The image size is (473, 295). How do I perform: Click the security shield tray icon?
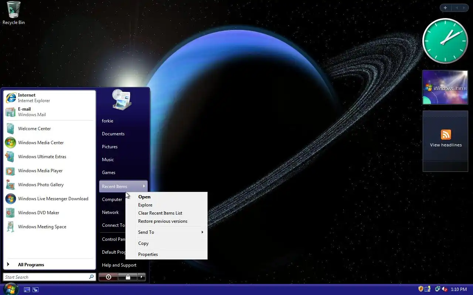(x=421, y=289)
